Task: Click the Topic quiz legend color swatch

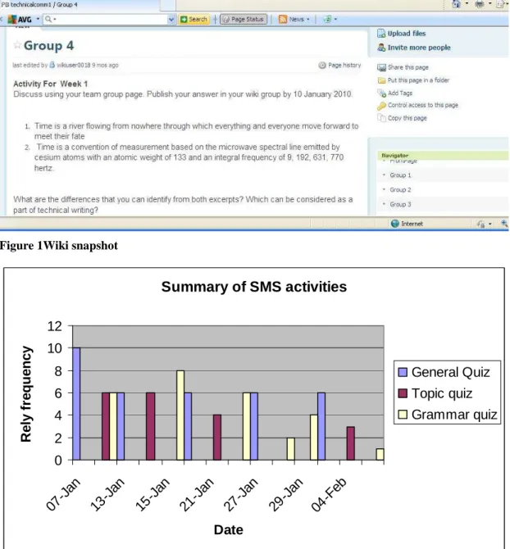Action: point(403,393)
